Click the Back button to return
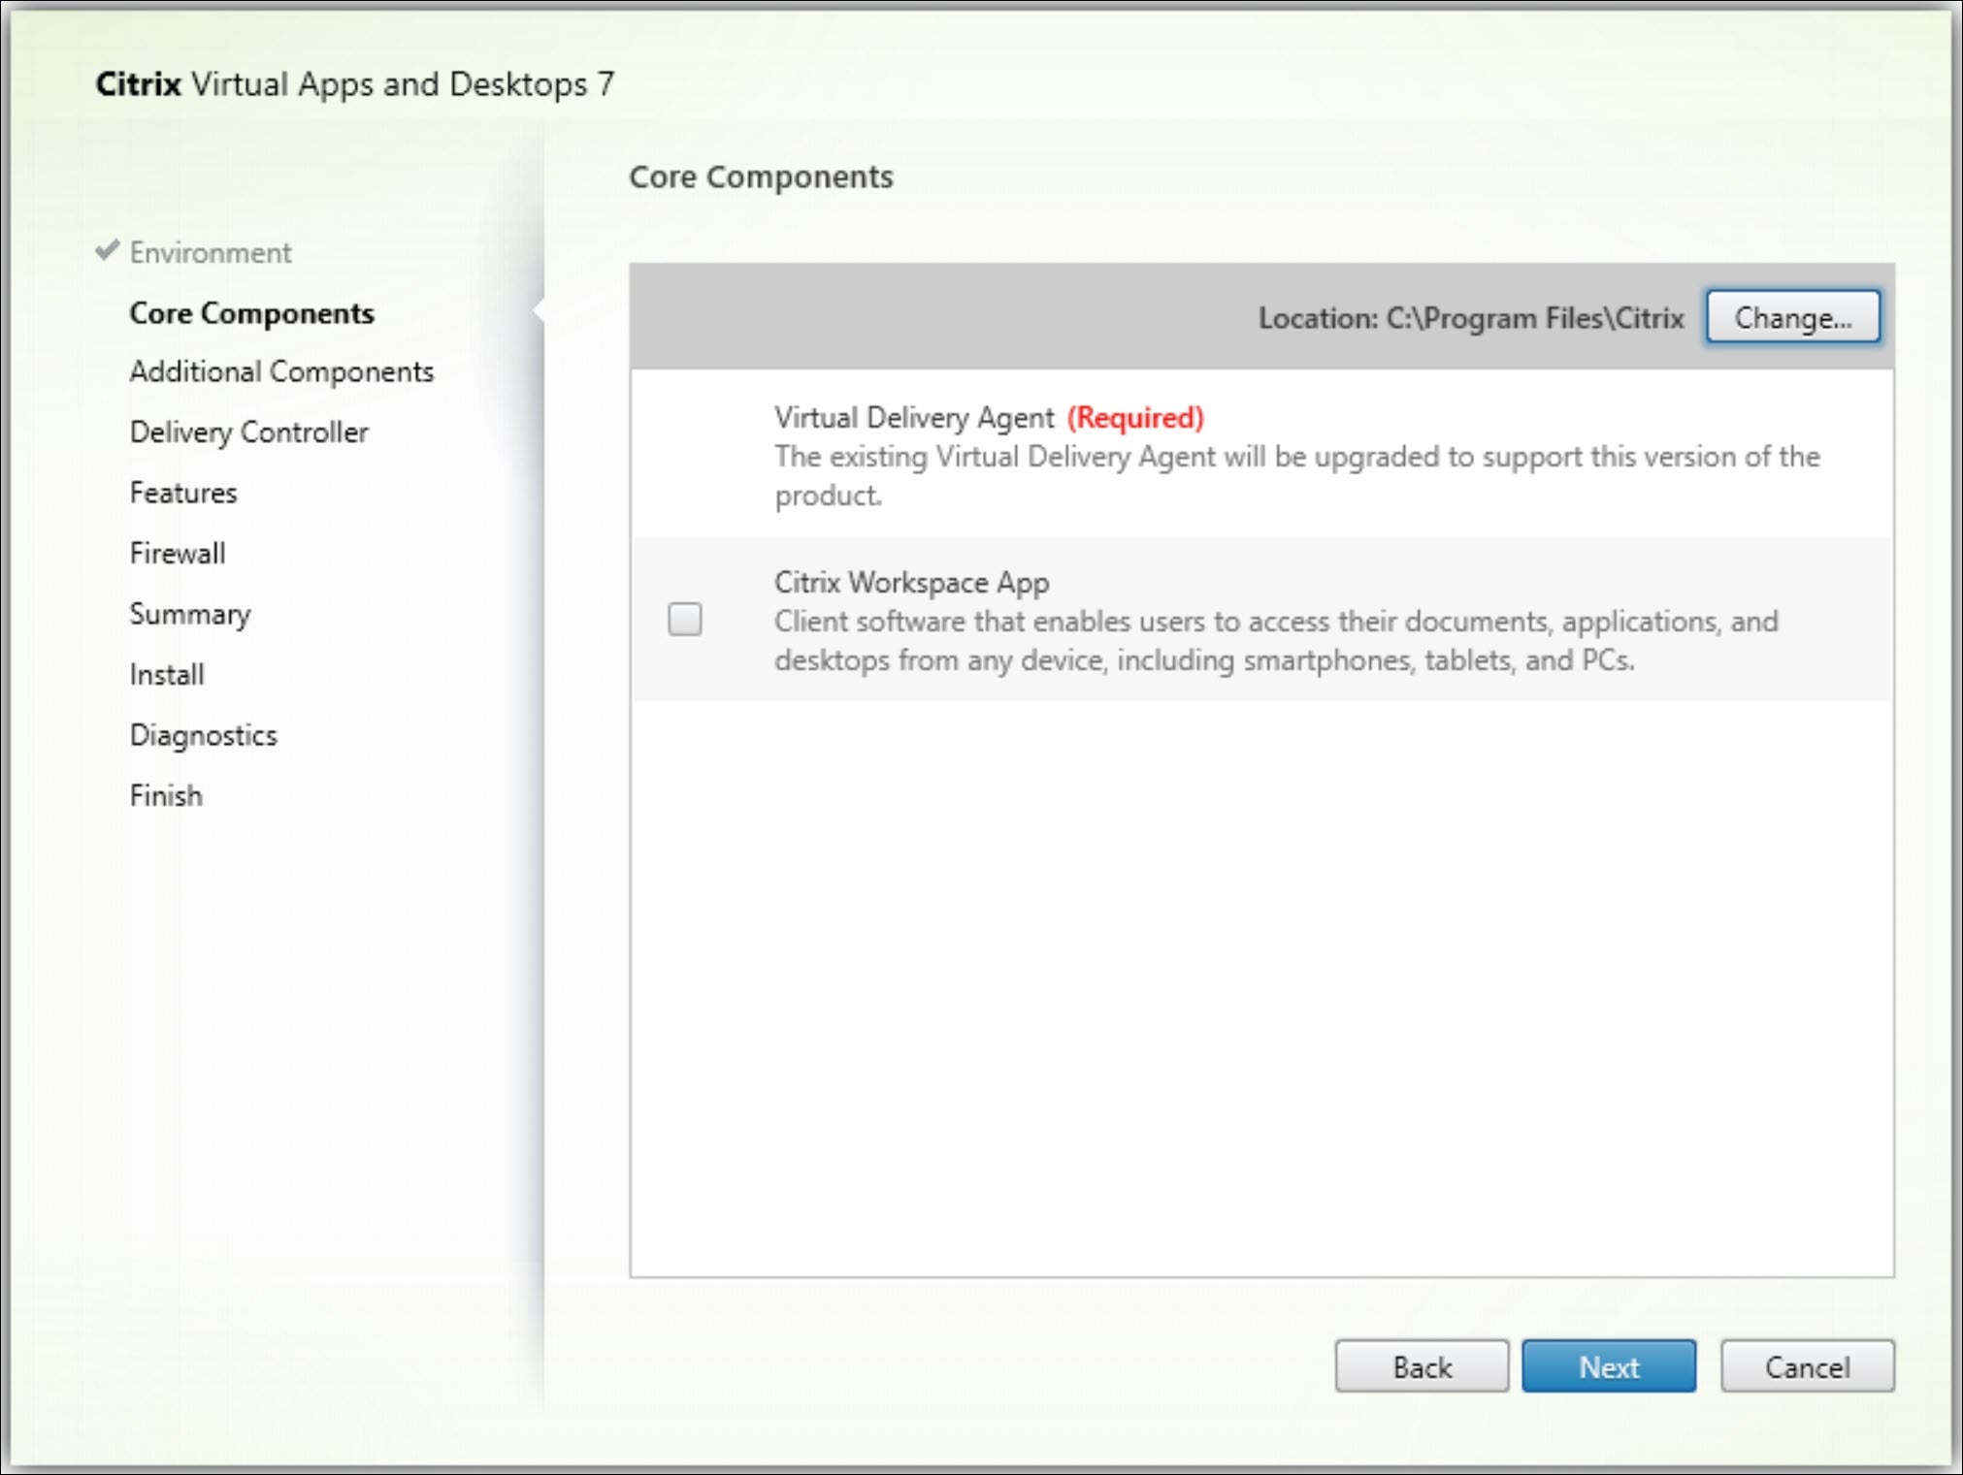 (x=1422, y=1368)
